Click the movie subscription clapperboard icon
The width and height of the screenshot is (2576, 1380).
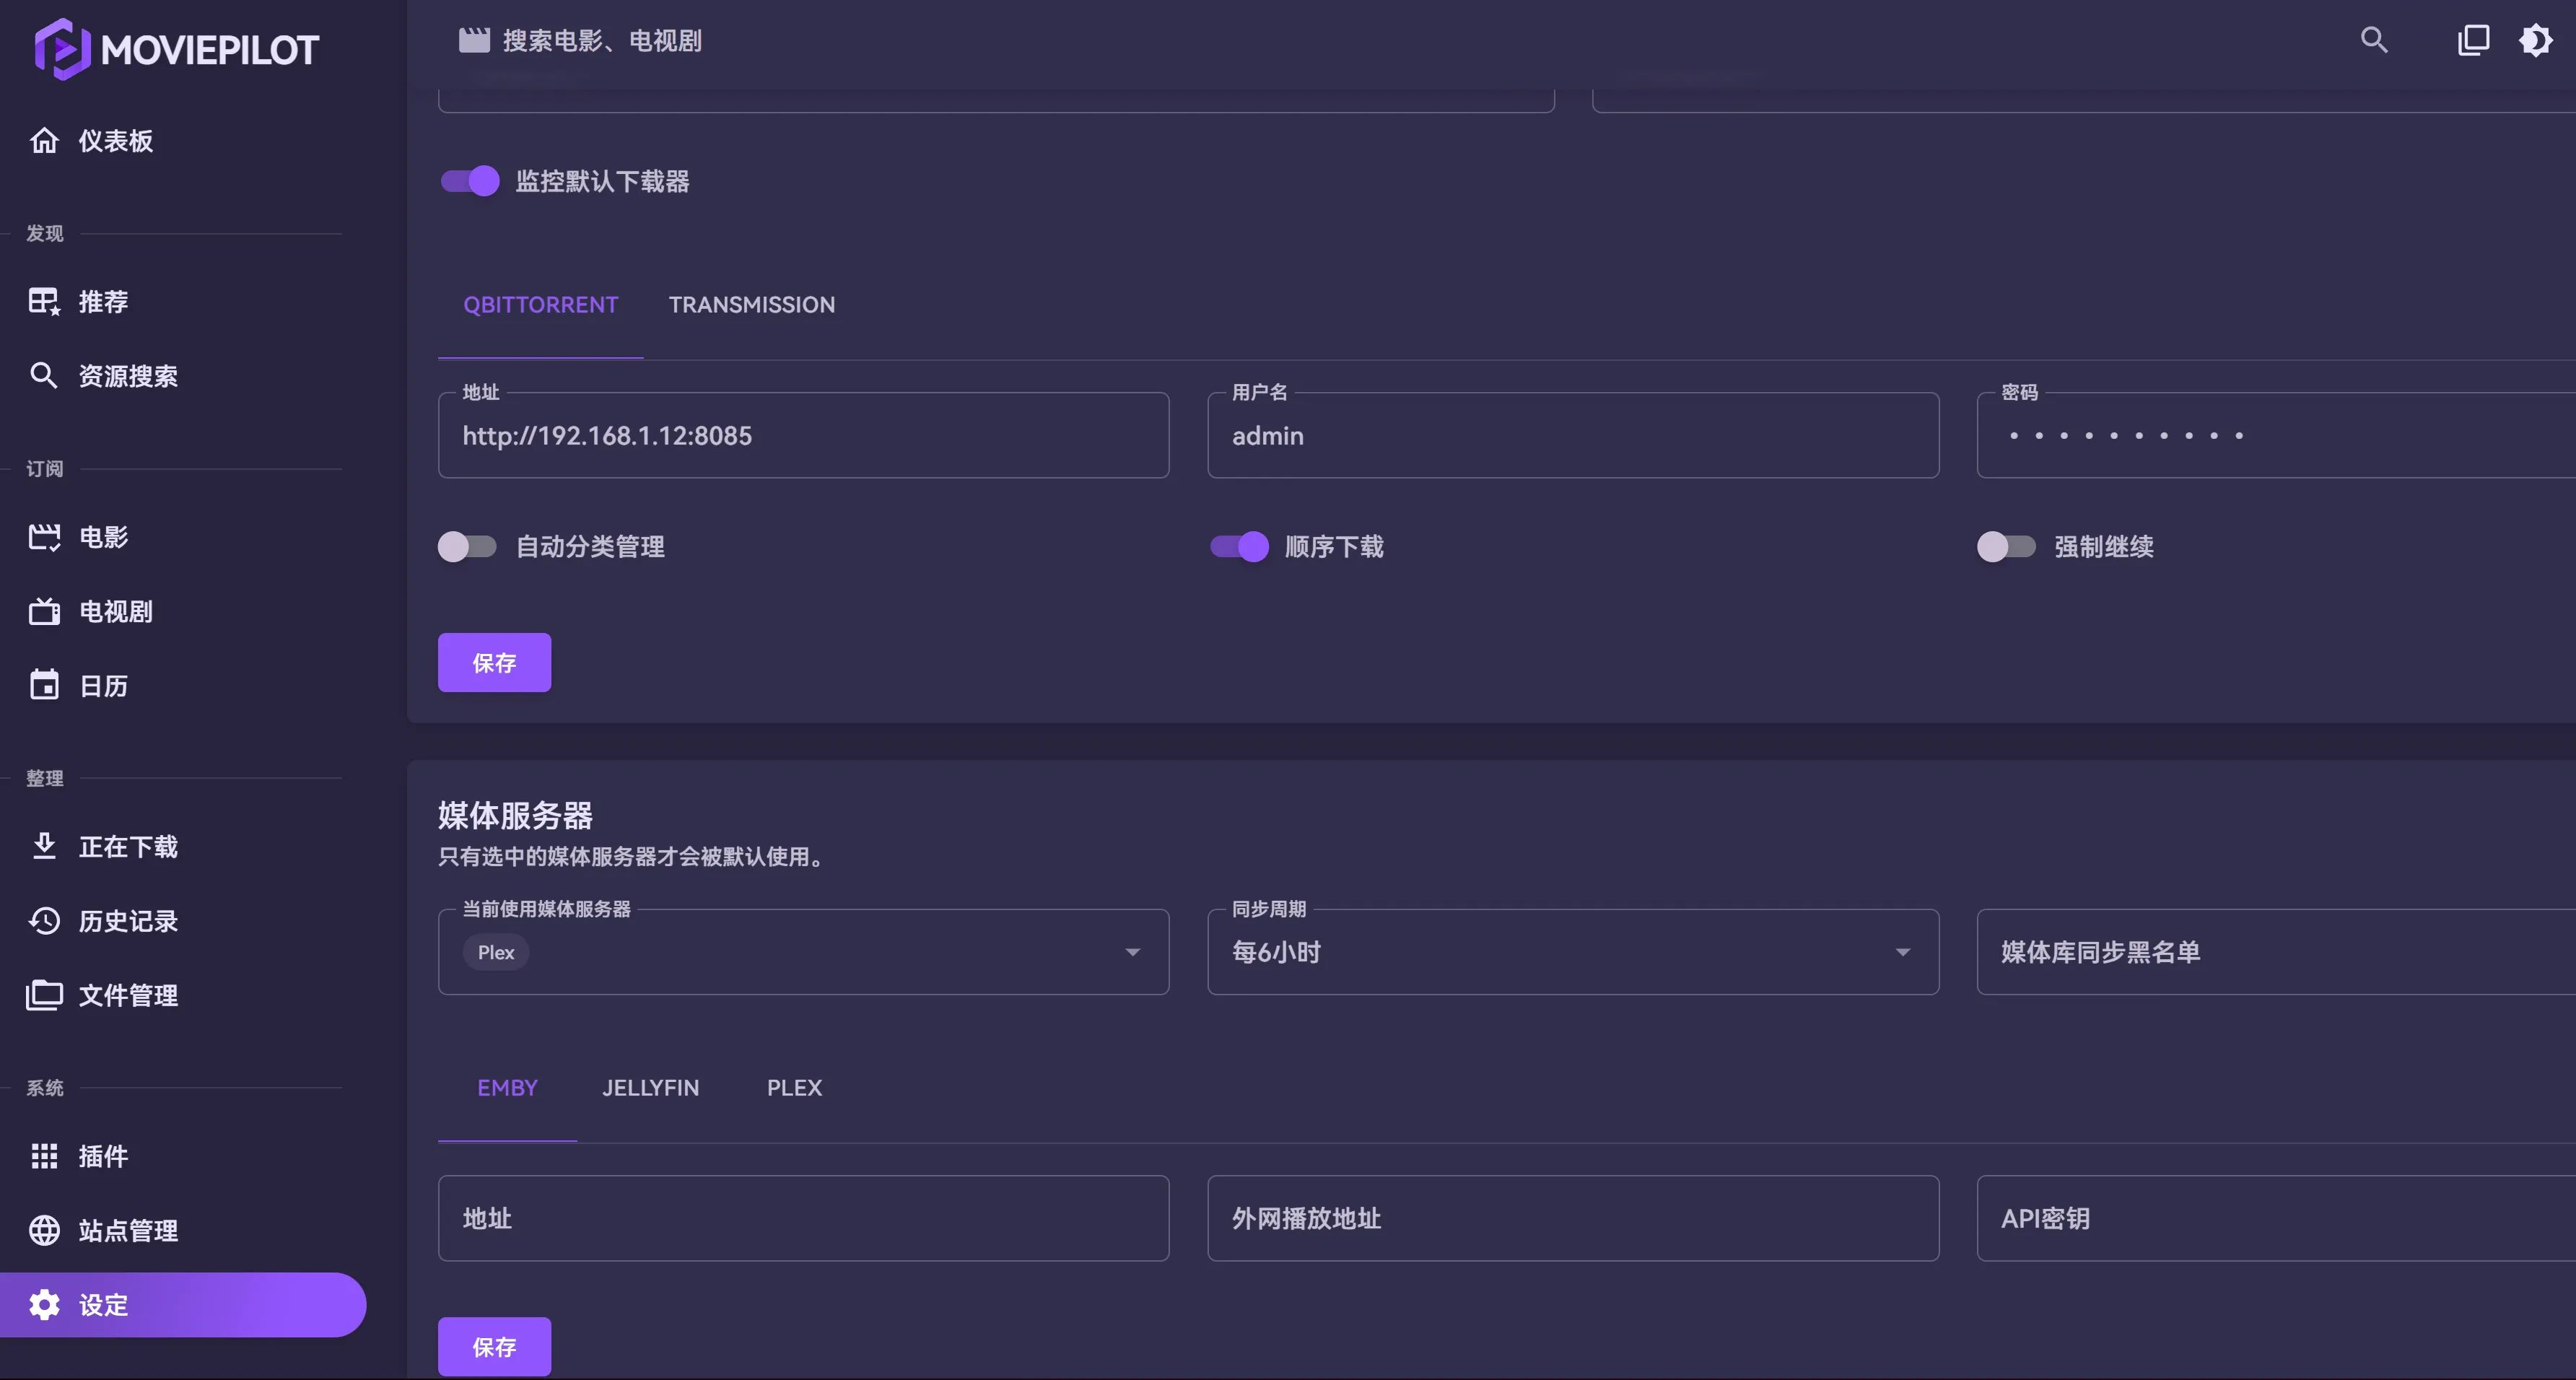[x=44, y=537]
